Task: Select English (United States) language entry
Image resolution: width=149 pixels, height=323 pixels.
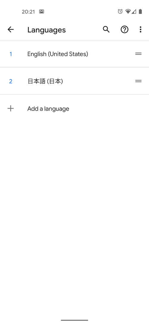Action: click(74, 54)
